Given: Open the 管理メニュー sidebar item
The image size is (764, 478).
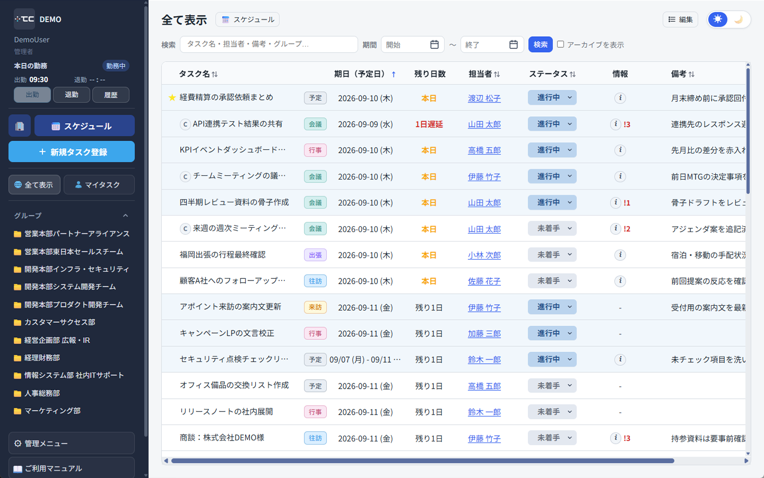Looking at the screenshot, I should point(72,443).
